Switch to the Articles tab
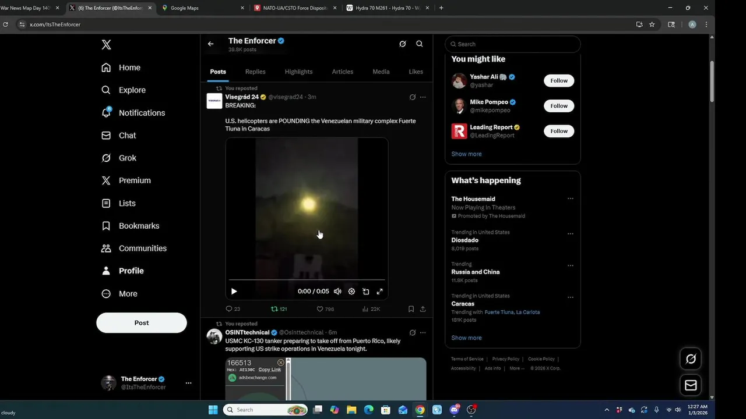 343,72
